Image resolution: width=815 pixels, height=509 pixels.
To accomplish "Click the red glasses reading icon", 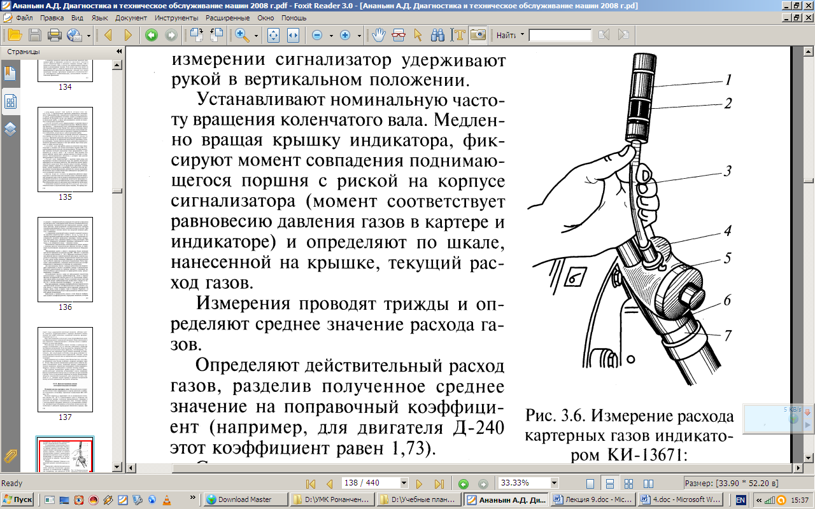I will click(x=399, y=35).
